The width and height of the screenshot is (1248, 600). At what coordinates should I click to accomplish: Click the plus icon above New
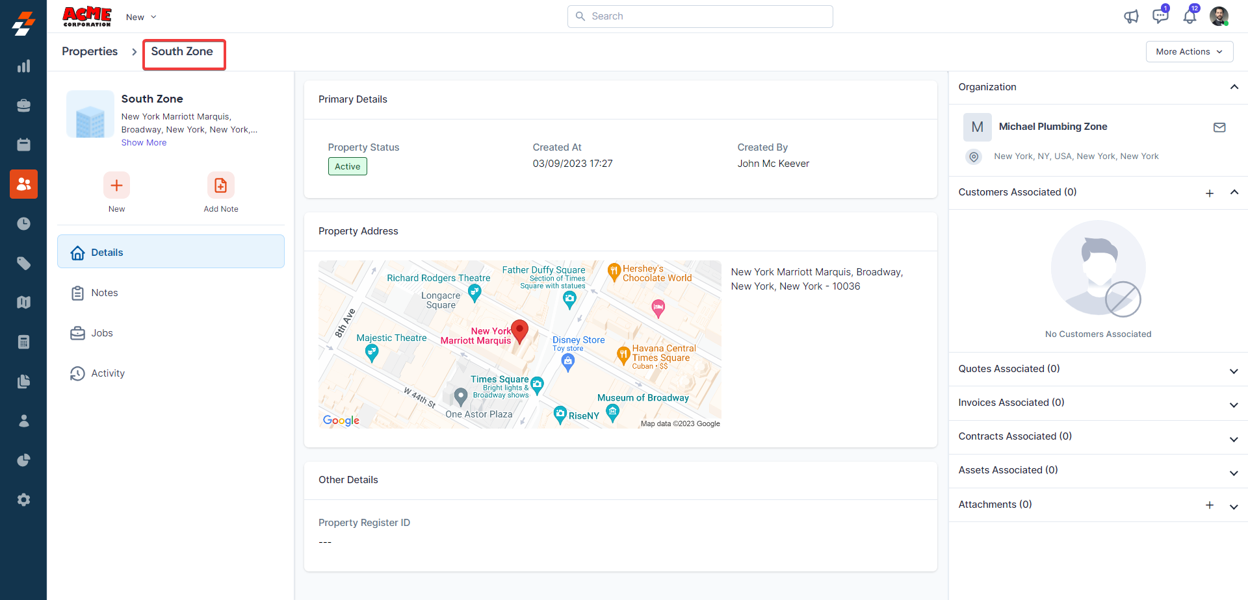pos(116,186)
